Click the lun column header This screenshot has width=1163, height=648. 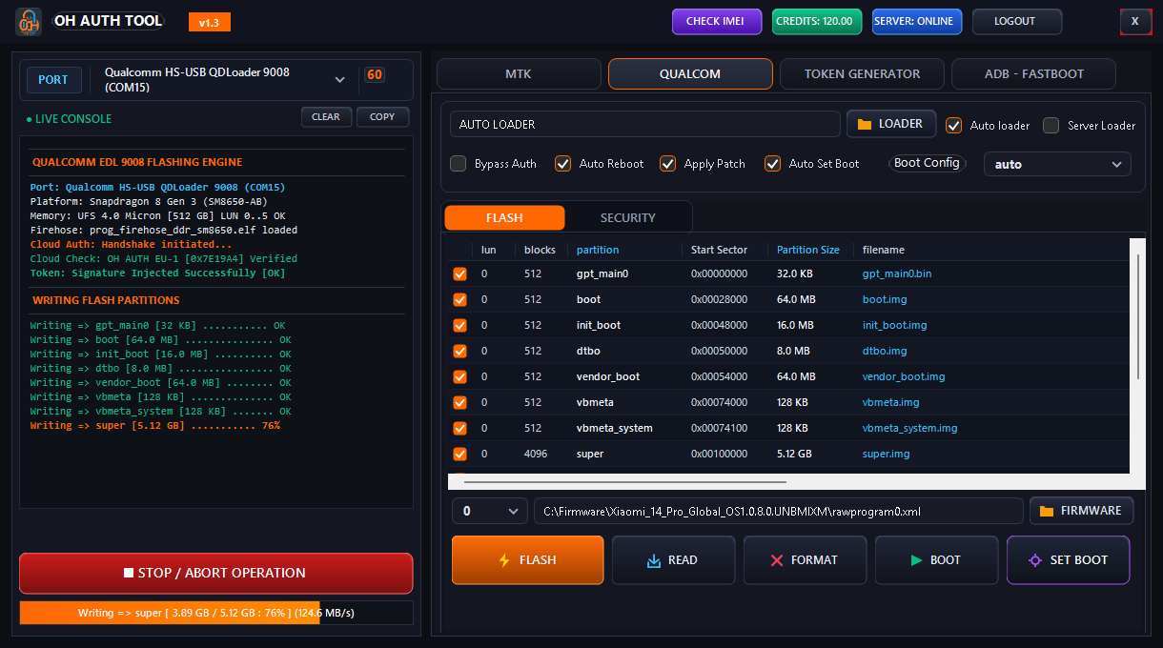click(488, 250)
